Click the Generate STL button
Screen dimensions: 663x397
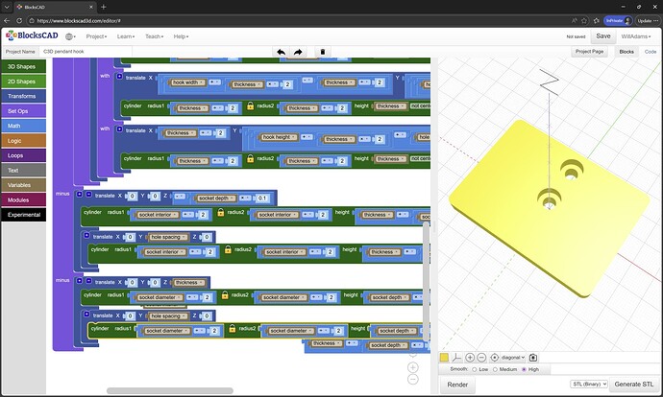click(x=635, y=385)
